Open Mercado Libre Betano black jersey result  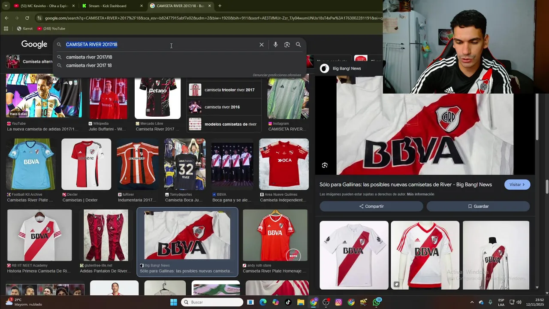click(157, 98)
